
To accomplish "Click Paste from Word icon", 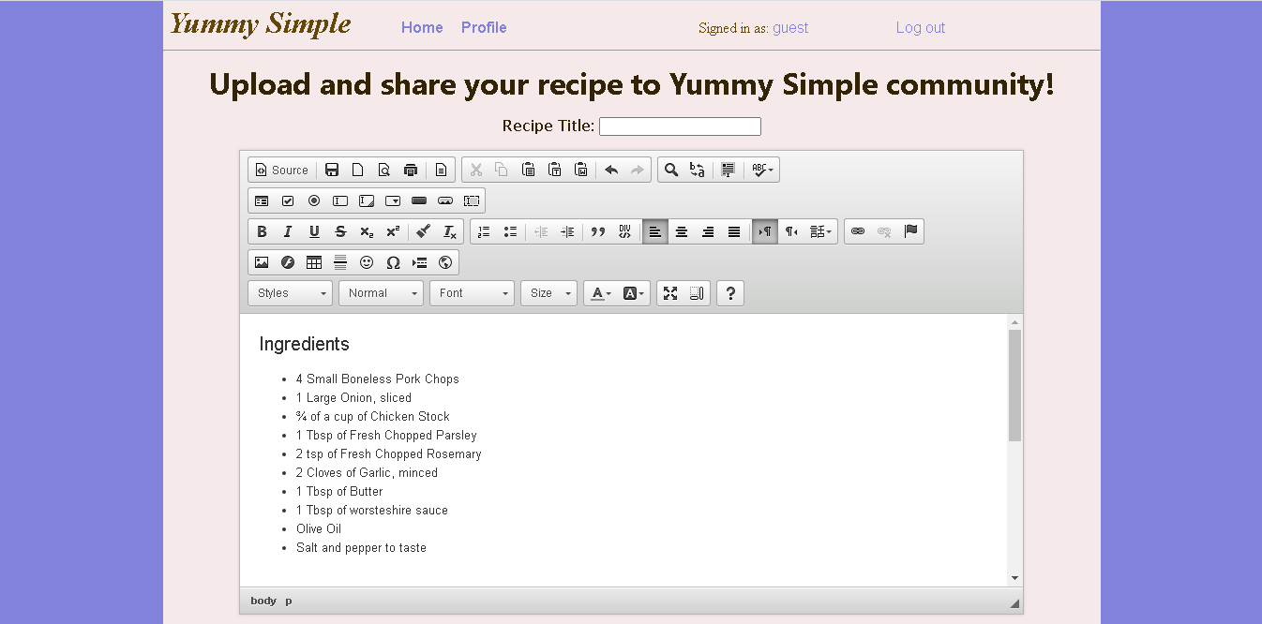I will [x=581, y=170].
